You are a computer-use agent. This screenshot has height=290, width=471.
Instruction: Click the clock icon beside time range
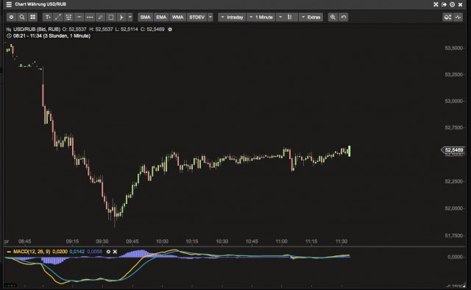point(9,35)
